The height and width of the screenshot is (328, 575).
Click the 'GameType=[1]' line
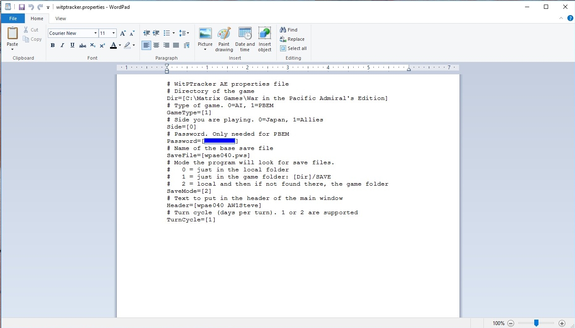[x=189, y=113]
